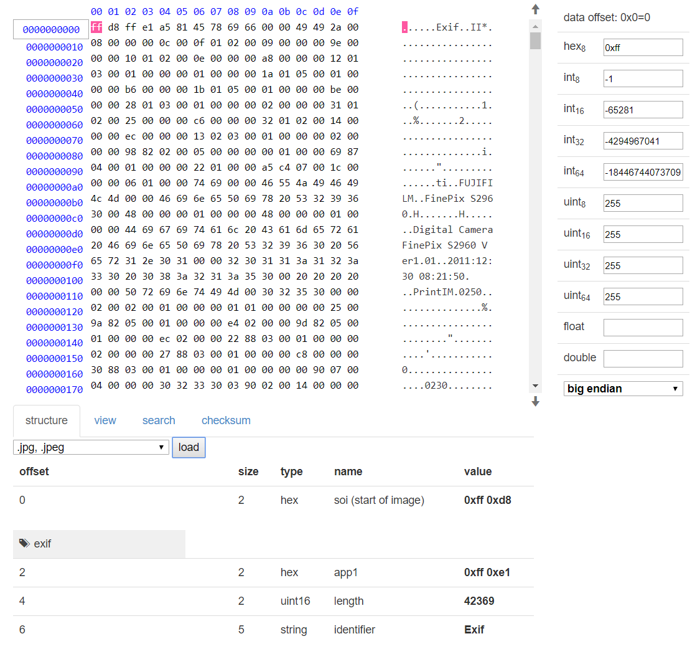Click the uint16 type cell
The image size is (700, 654).
coord(295,601)
